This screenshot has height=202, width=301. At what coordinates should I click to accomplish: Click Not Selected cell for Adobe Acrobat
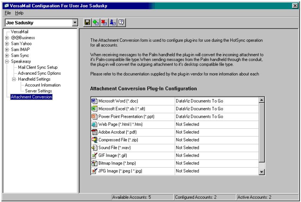(217, 132)
